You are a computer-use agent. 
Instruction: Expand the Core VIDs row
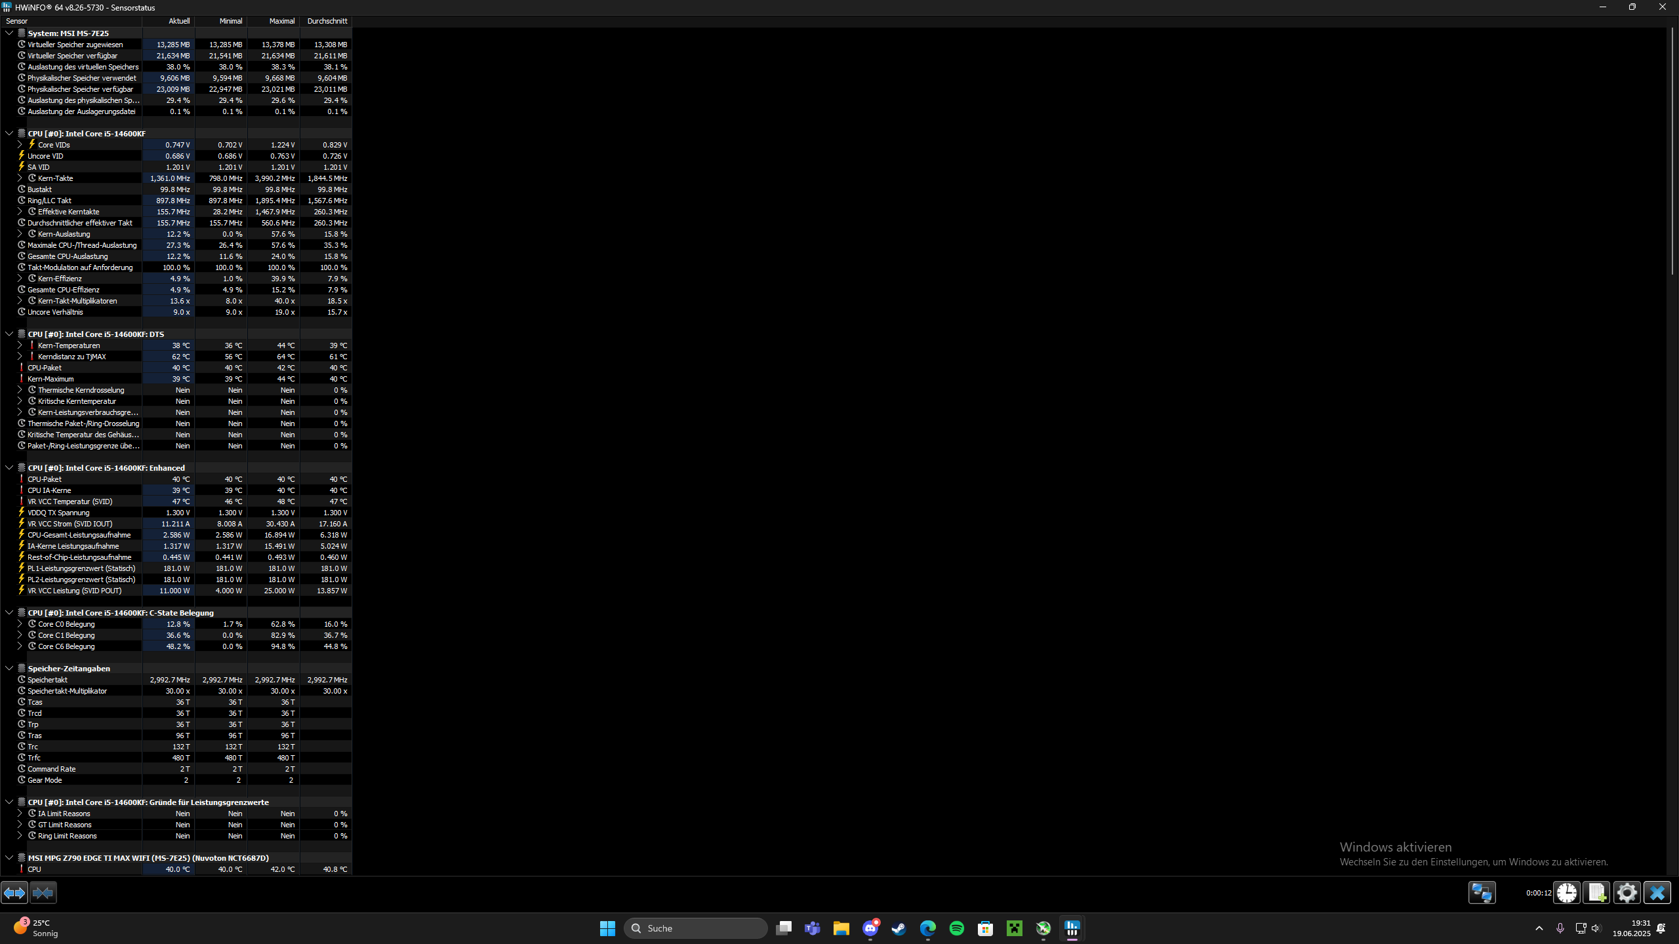tap(20, 145)
